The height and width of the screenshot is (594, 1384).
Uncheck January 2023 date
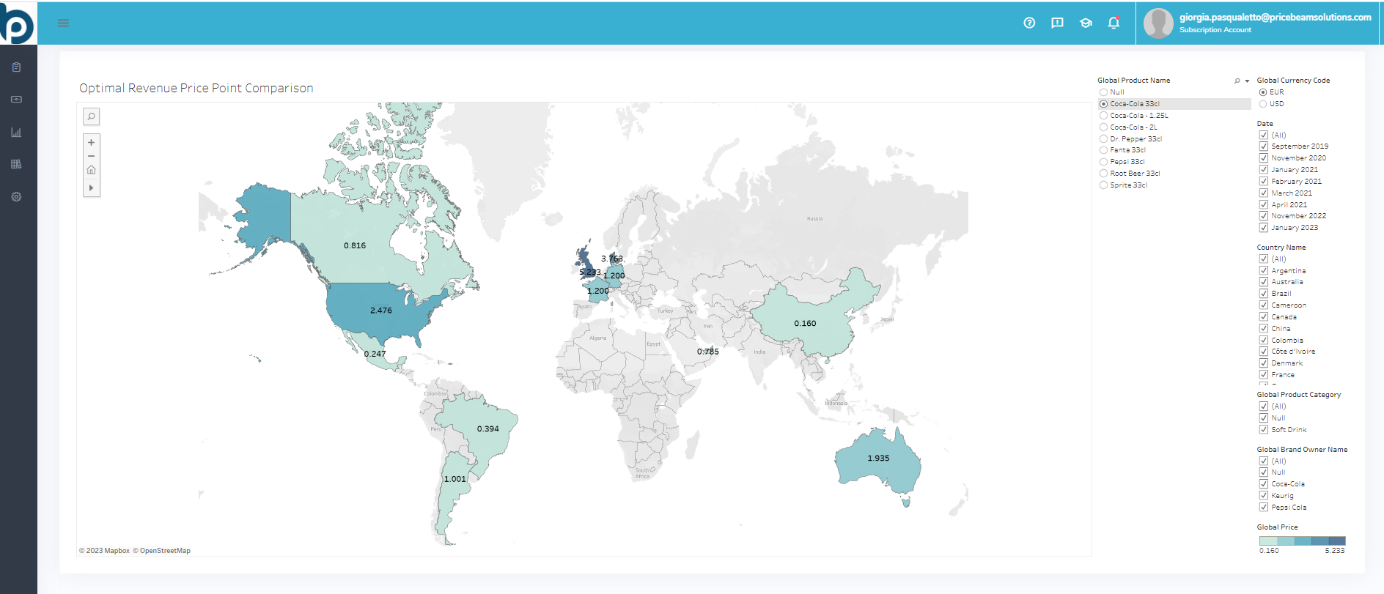click(x=1264, y=228)
